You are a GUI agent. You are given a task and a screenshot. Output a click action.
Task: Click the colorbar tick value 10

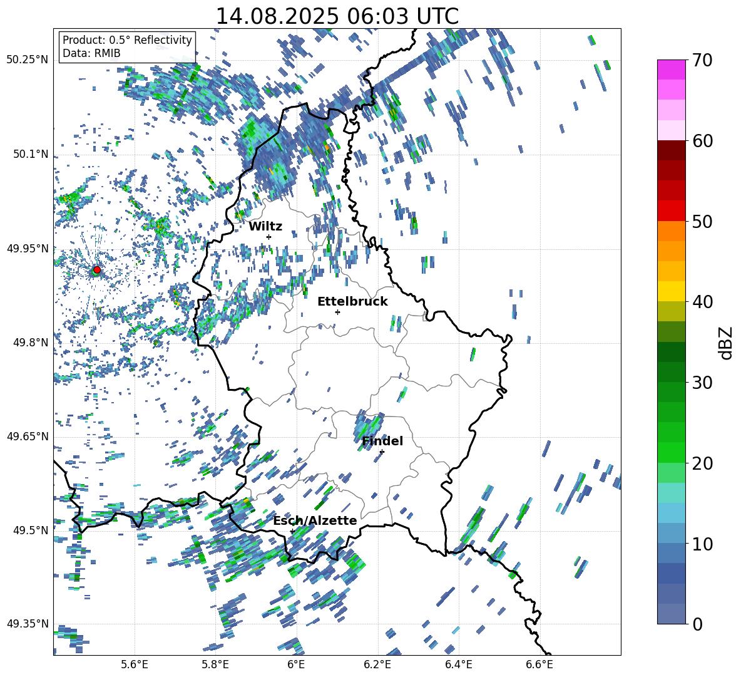[702, 544]
